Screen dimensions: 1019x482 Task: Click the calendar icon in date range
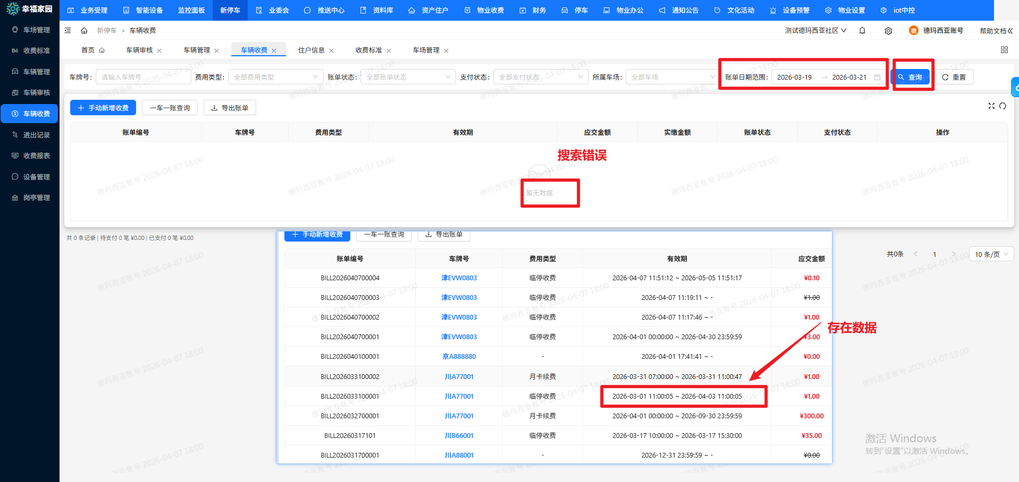(x=877, y=78)
